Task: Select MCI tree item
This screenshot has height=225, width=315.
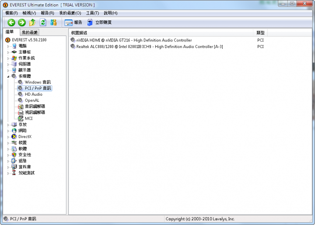Action: pyautogui.click(x=28, y=118)
